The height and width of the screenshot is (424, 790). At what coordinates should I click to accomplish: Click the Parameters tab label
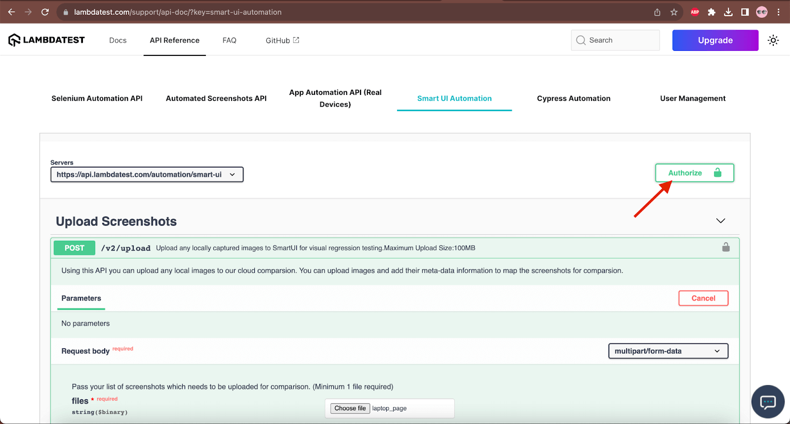point(81,298)
